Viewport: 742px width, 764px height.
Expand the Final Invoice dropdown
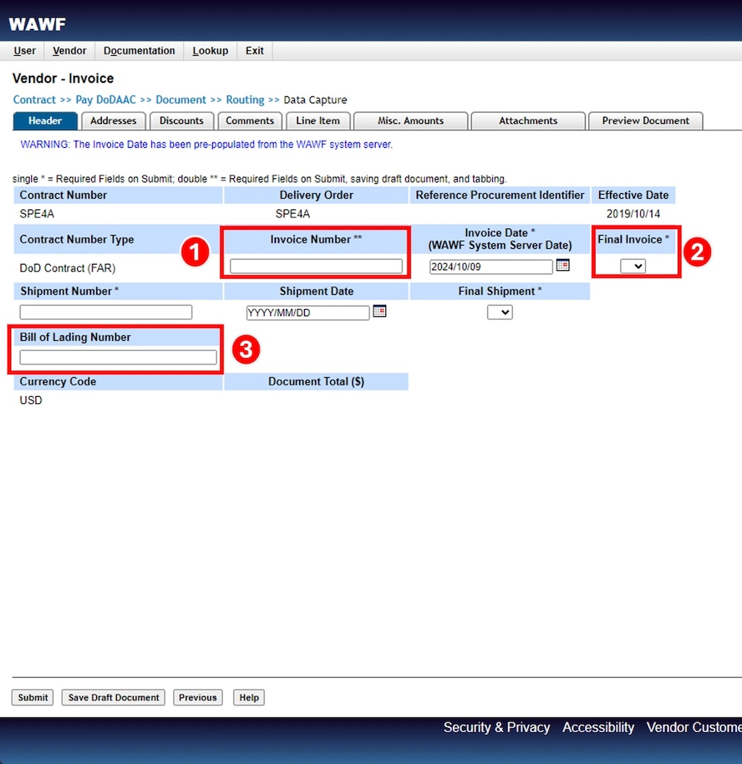[x=633, y=266]
